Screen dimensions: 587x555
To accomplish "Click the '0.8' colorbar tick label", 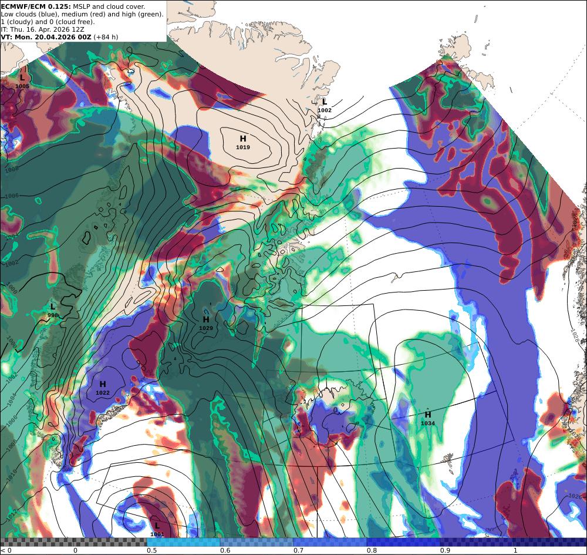I will pyautogui.click(x=372, y=550).
